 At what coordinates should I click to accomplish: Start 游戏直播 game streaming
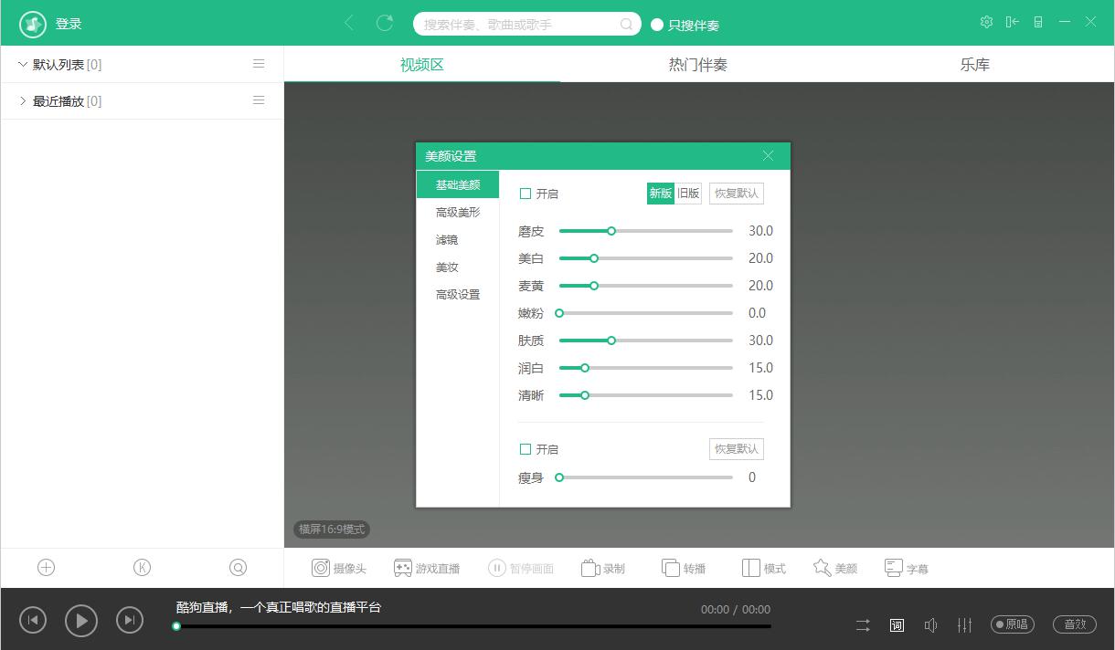tap(427, 568)
